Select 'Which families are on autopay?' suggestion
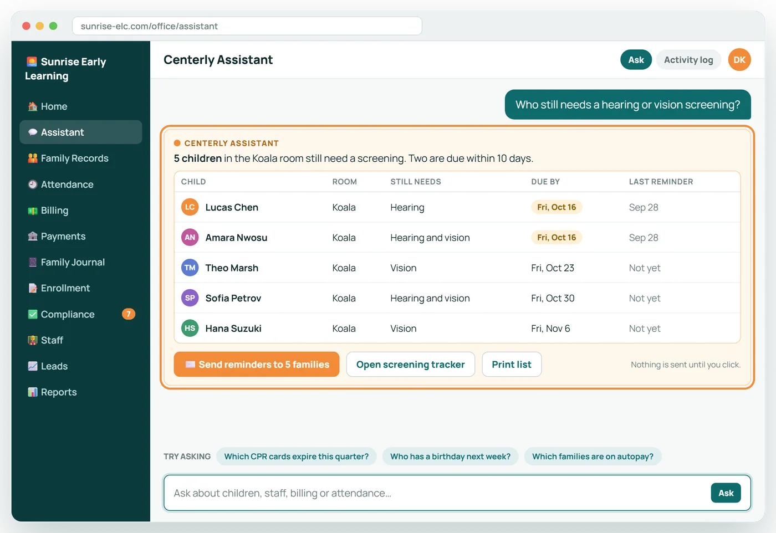Screen dimensions: 776x533 tap(593, 457)
